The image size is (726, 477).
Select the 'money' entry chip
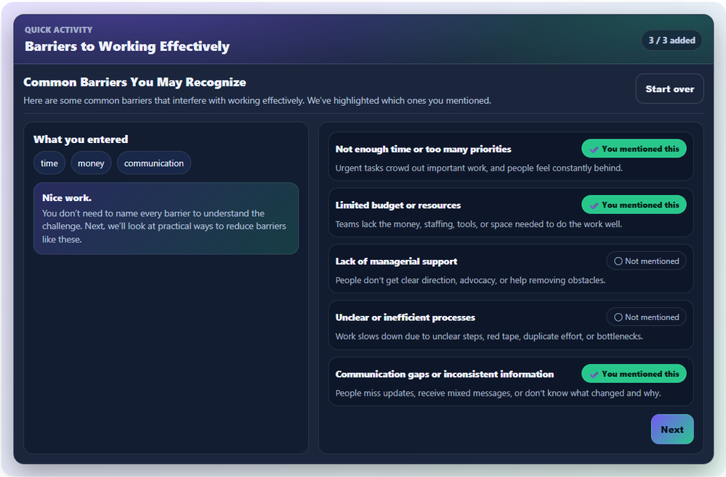[91, 163]
